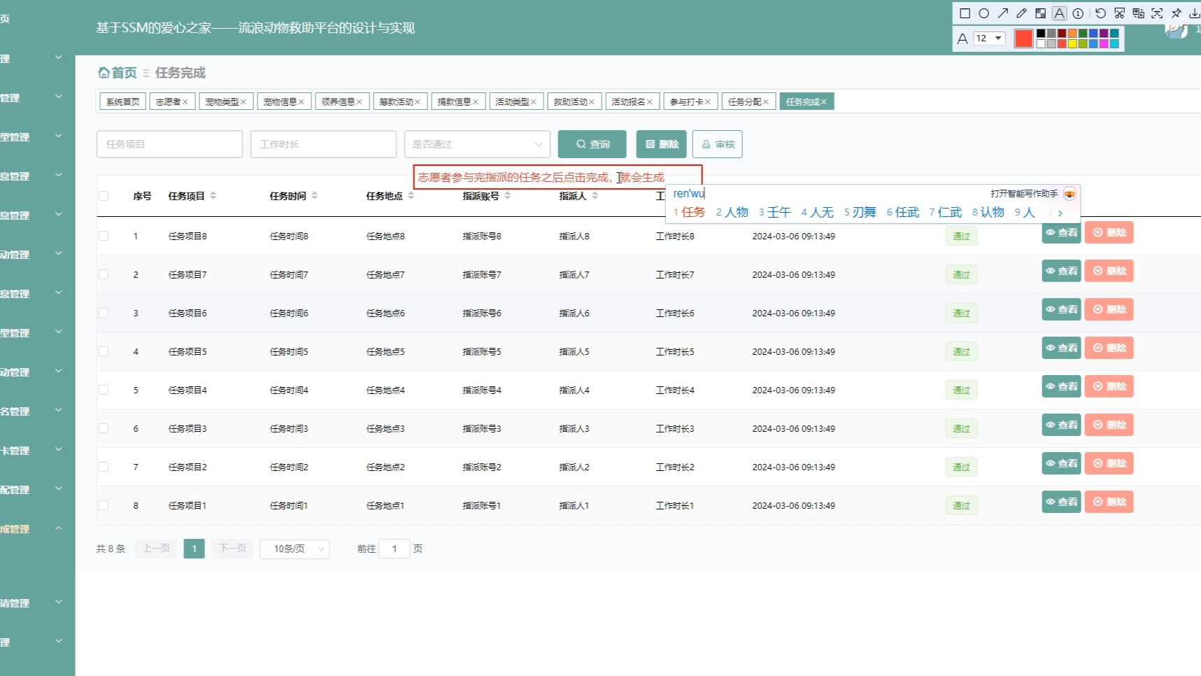Select the mosaic blur tool
Screen dimensions: 1201x676
coord(1041,13)
